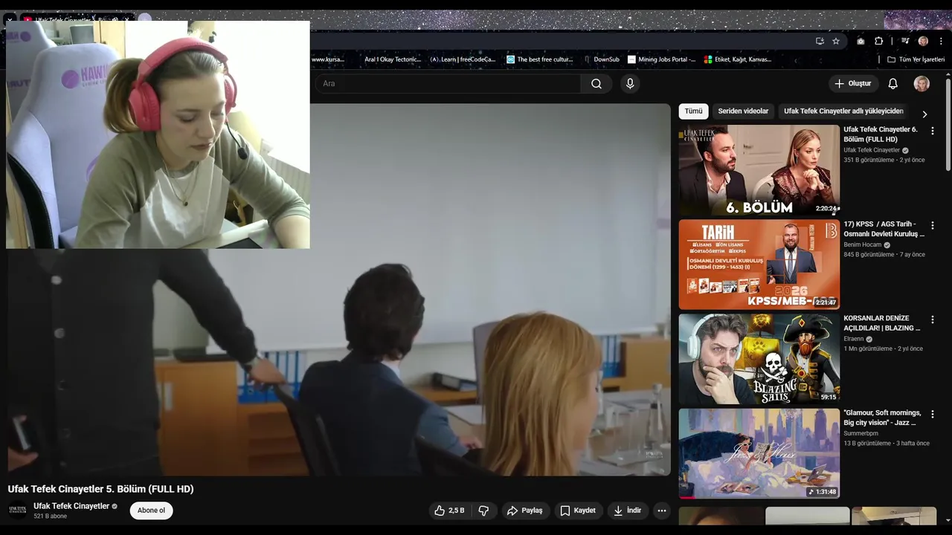The height and width of the screenshot is (535, 952).
Task: Bookmark this page with the star icon
Action: (836, 41)
